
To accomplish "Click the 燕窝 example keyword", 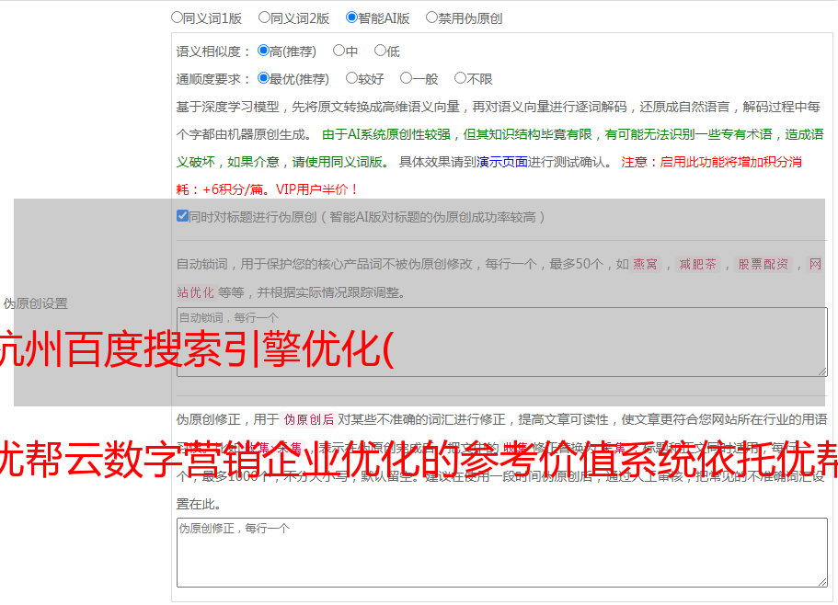I will click(645, 264).
